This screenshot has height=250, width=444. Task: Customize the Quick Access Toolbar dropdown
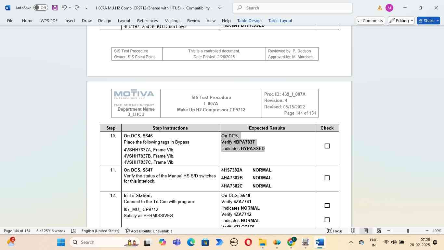pos(86,8)
